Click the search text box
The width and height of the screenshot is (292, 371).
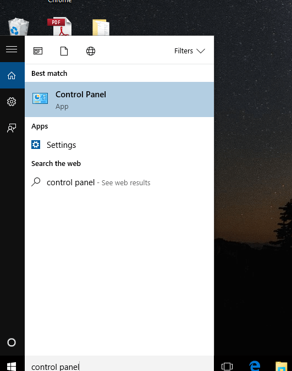(119, 363)
